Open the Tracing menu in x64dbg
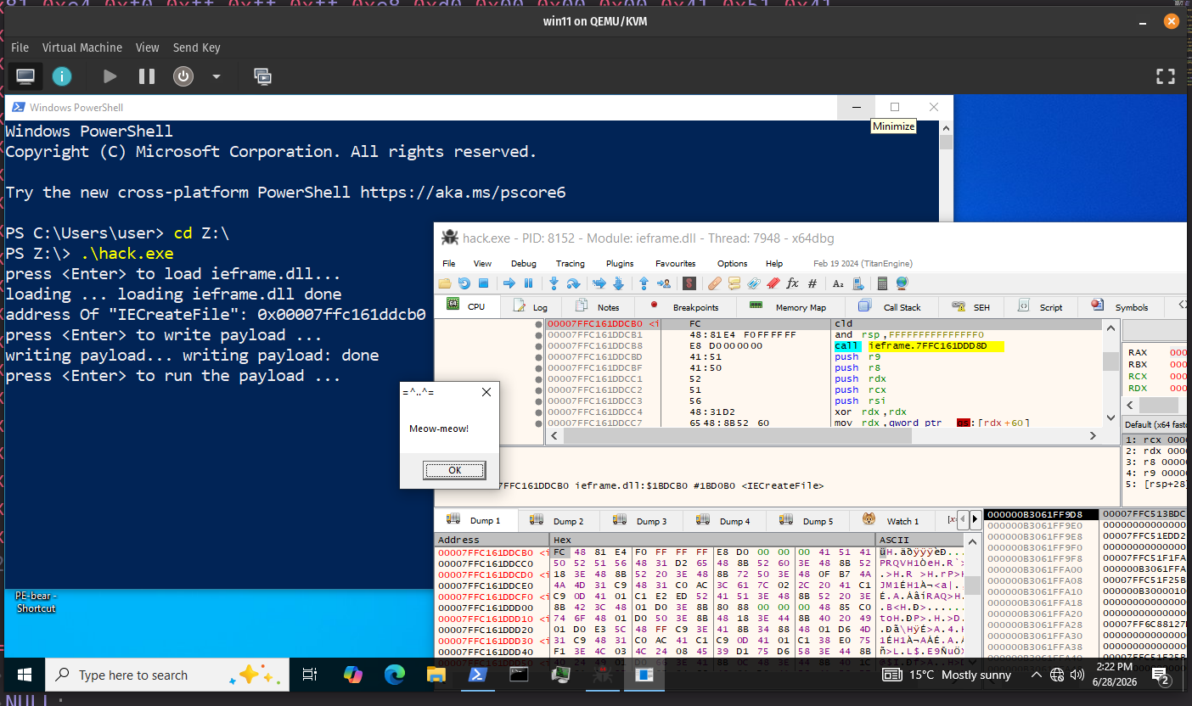Screen dimensions: 1192x706 click(x=570, y=263)
